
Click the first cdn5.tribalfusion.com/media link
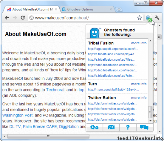(x=112, y=65)
